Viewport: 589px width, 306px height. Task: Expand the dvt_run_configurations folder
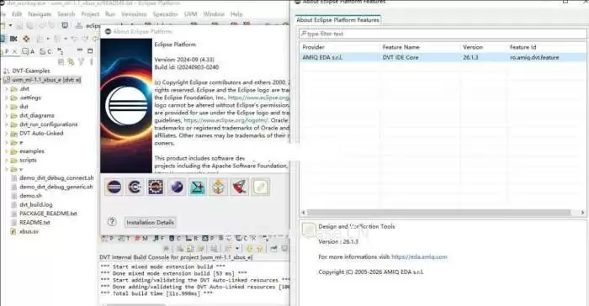[x=6, y=124]
